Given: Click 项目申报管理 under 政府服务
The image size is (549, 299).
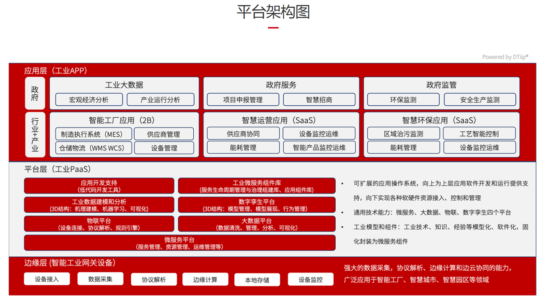Looking at the screenshot, I should click(x=243, y=100).
